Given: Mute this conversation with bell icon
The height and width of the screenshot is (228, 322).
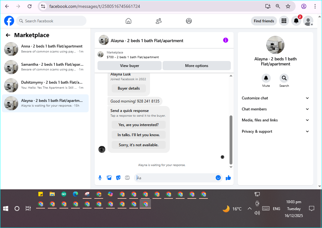Looking at the screenshot, I should (x=266, y=78).
